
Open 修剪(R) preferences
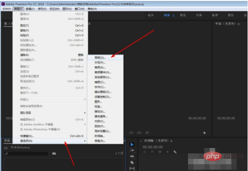click(x=106, y=141)
